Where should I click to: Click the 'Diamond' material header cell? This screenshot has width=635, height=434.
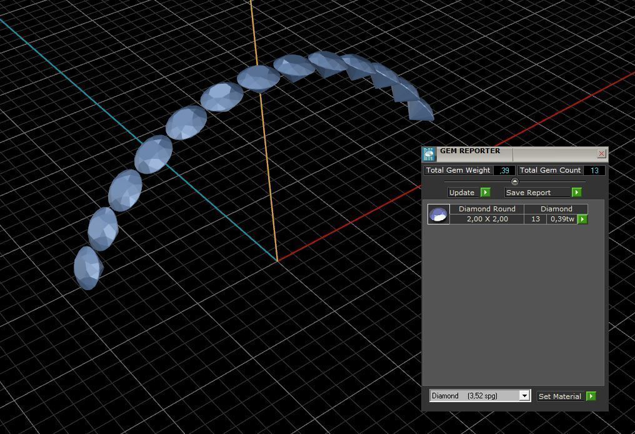(556, 209)
